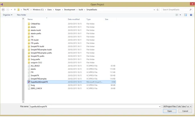Click the navigation pane scrollbar thumb
195x117 pixels.
(x=23, y=75)
